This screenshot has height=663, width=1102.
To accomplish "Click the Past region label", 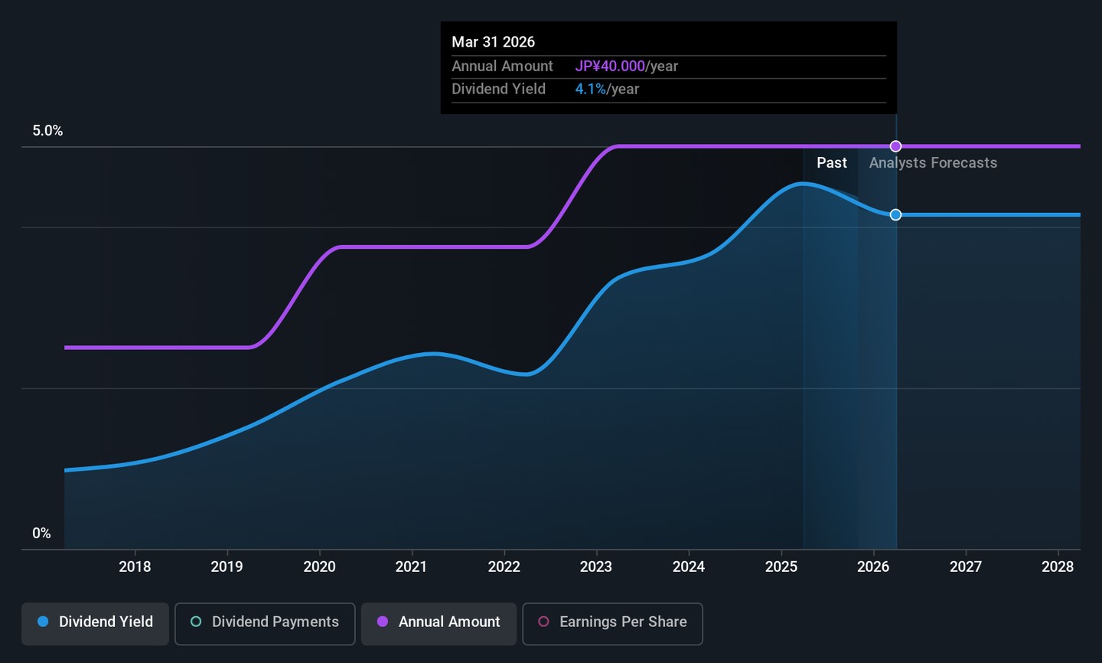I will coord(831,163).
